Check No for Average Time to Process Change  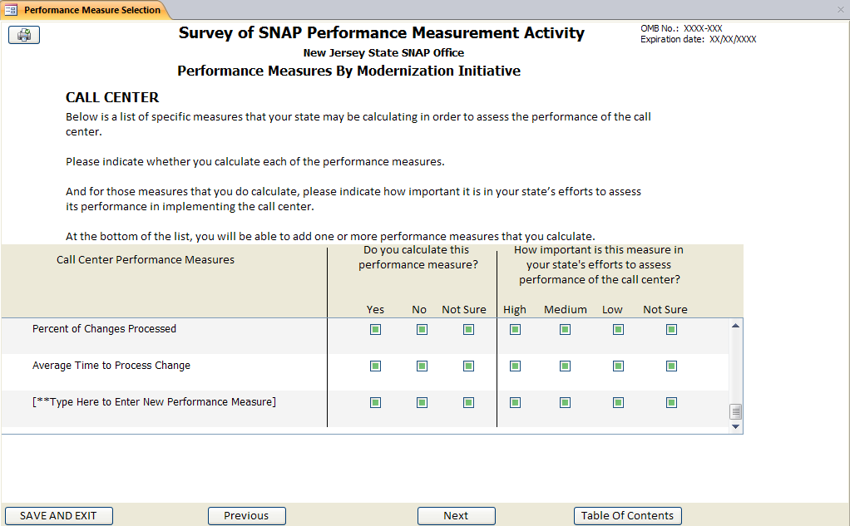[x=422, y=366]
